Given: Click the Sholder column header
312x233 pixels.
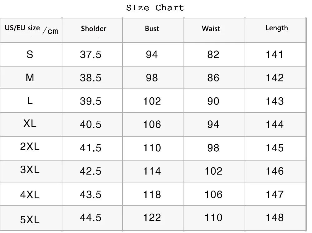Looking at the screenshot, I should (94, 29).
